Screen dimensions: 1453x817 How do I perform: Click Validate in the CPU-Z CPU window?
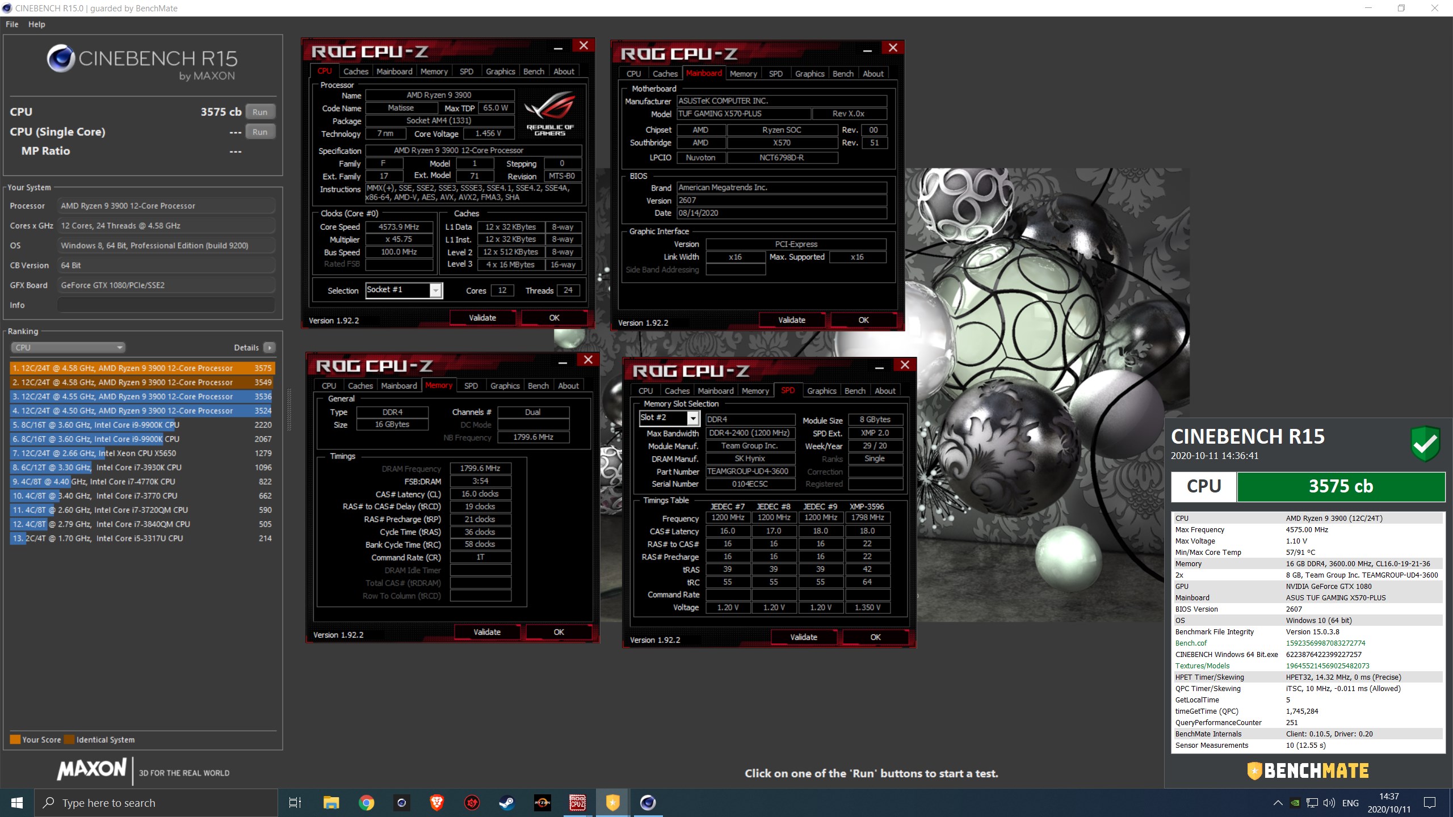pyautogui.click(x=482, y=318)
